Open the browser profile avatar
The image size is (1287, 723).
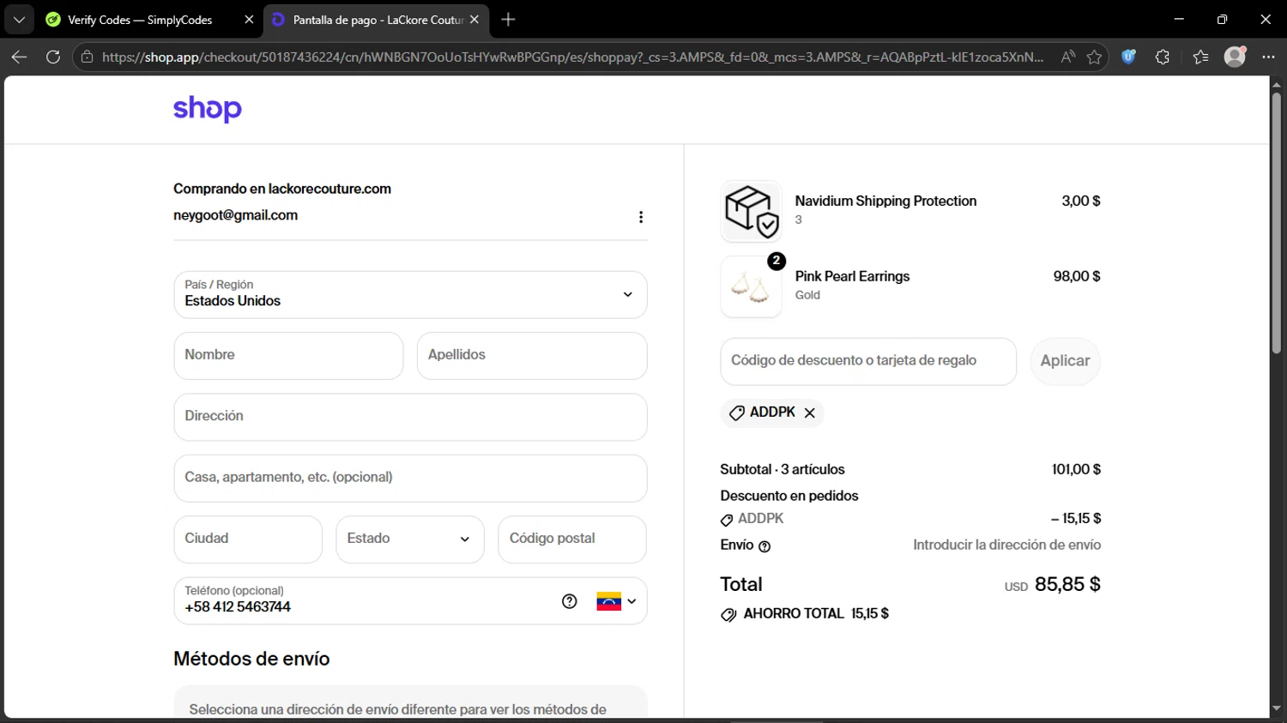[x=1235, y=57]
